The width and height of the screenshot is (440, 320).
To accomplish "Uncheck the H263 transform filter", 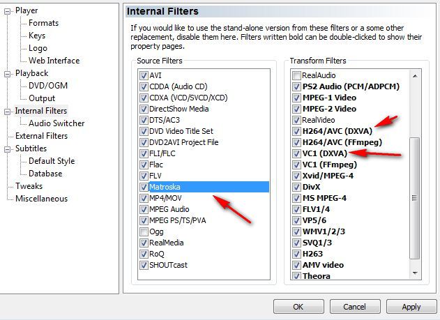I will pyautogui.click(x=296, y=254).
